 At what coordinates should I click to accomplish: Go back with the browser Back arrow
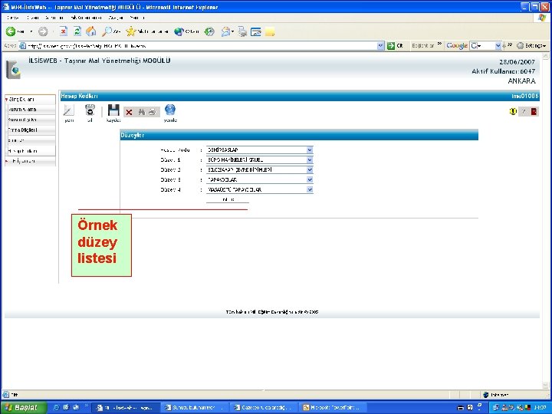coord(11,31)
